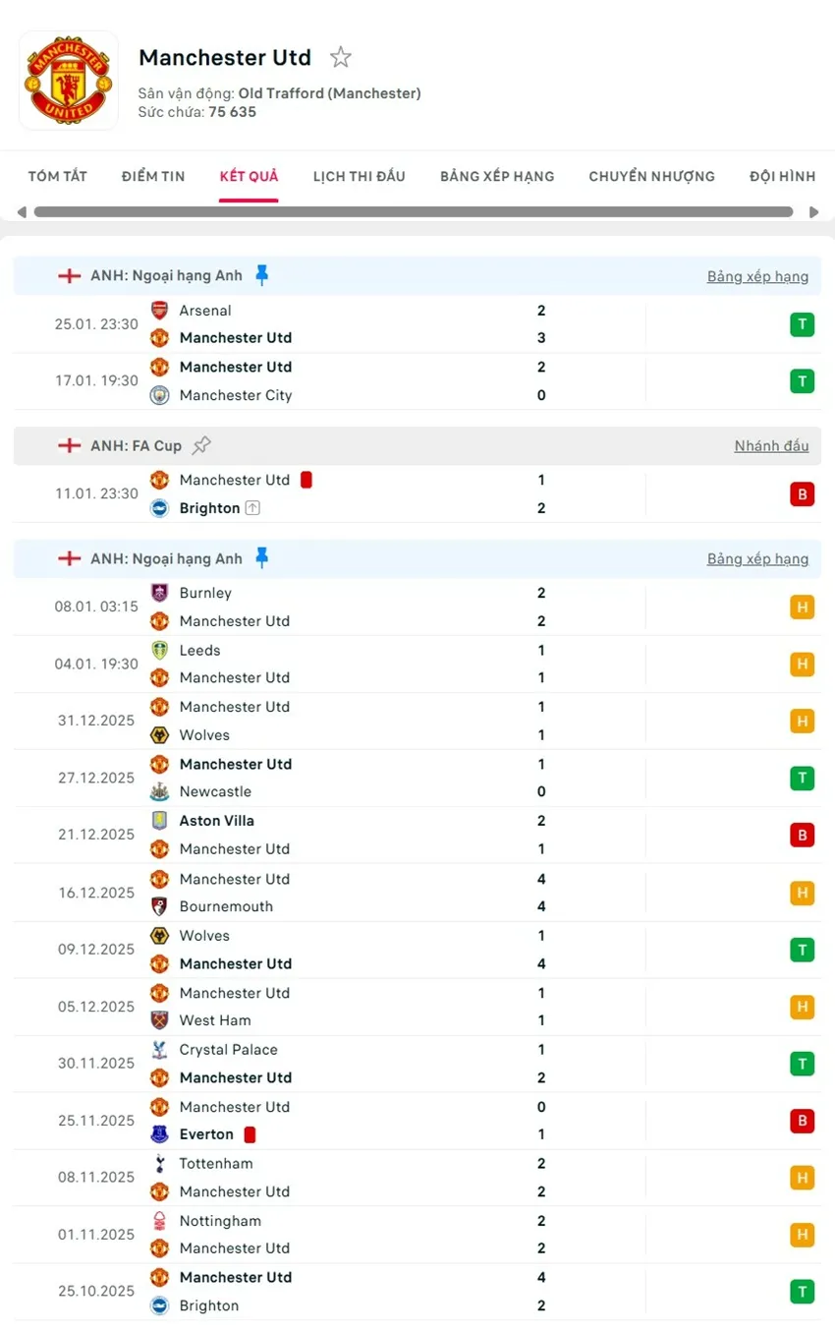The image size is (835, 1332).
Task: Switch to the CHUYỂN NHƯỢNG tab
Action: coord(651,176)
